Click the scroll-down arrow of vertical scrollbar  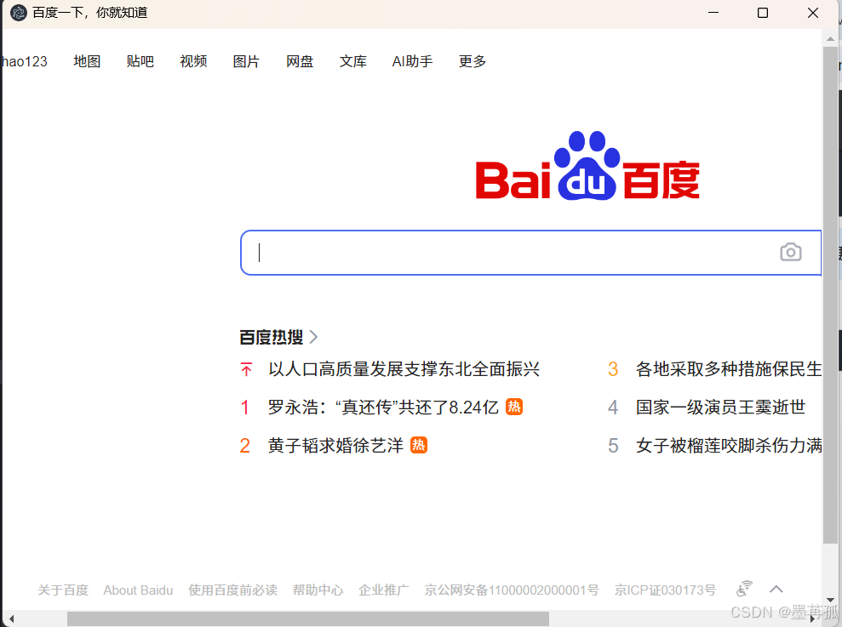click(830, 600)
